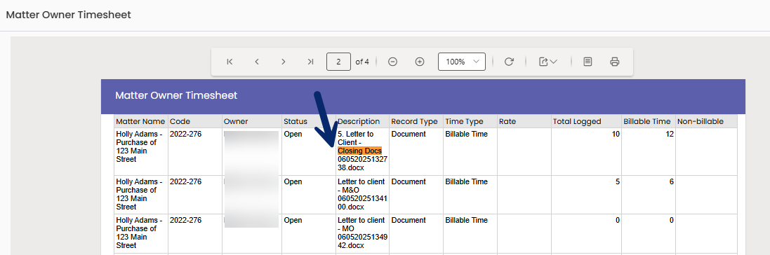Open the 100% zoom level dropdown

462,62
